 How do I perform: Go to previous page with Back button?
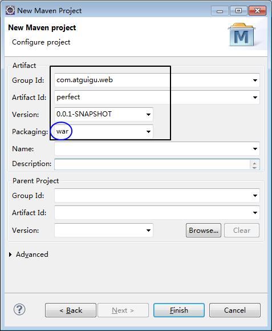71,310
